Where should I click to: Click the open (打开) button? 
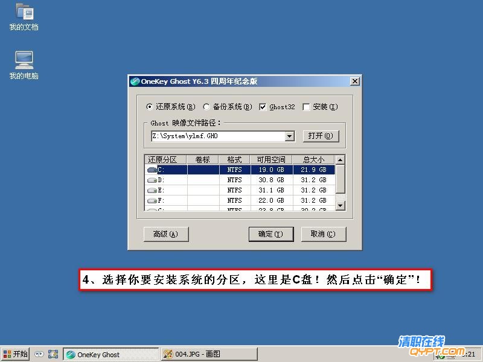[321, 136]
